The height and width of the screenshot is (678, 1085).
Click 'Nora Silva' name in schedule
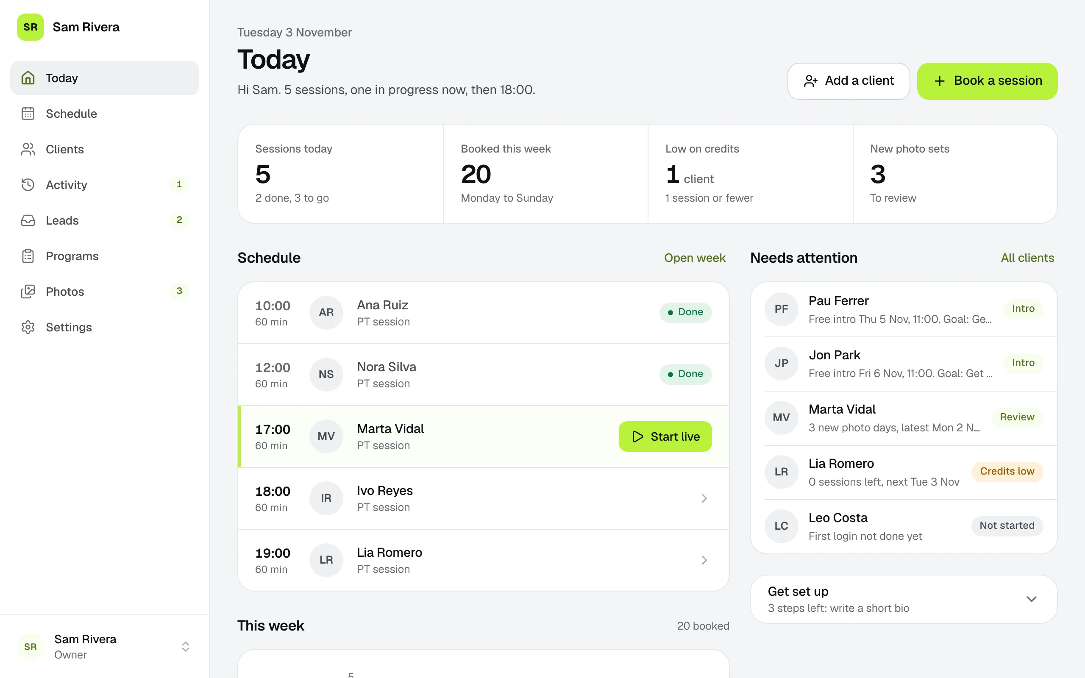click(387, 367)
